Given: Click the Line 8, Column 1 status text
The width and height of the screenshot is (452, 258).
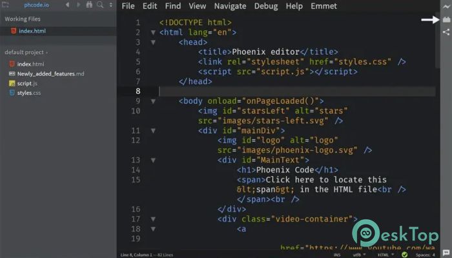Looking at the screenshot, I should [x=138, y=255].
